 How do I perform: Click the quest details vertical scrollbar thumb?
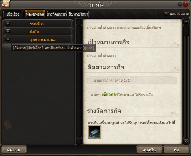click(186, 87)
